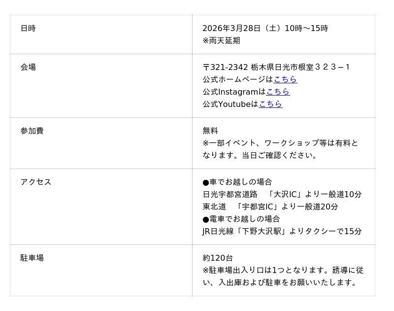Click the ※雨天延期 note
394x311 pixels.
(221, 40)
